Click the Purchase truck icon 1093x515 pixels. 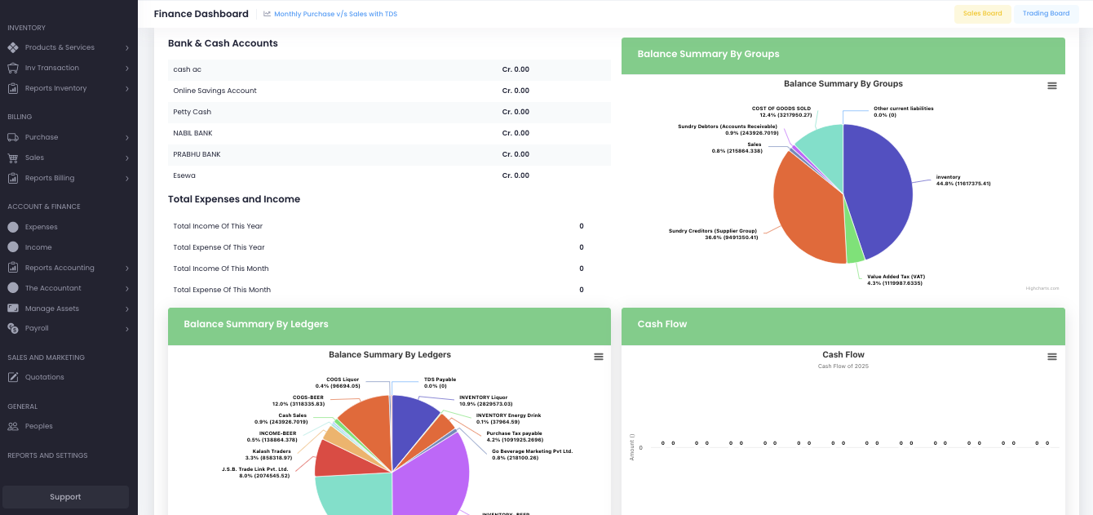(13, 137)
